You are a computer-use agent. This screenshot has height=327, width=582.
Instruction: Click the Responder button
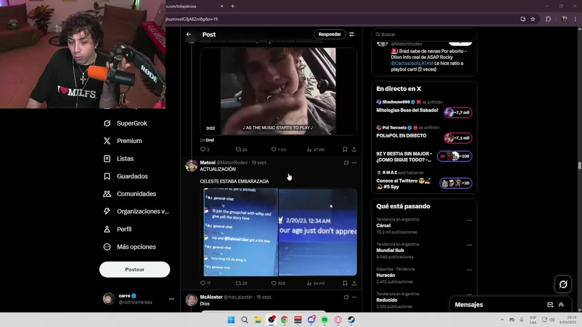coord(330,34)
